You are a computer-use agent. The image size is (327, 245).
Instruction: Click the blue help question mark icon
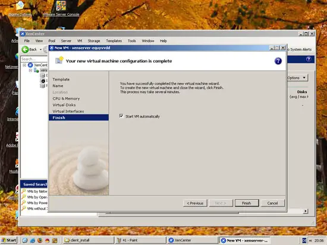click(278, 61)
